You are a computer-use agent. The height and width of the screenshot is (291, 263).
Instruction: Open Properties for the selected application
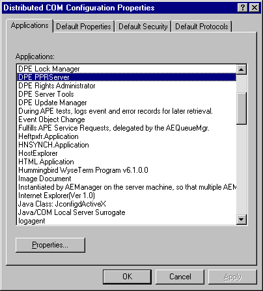point(50,245)
